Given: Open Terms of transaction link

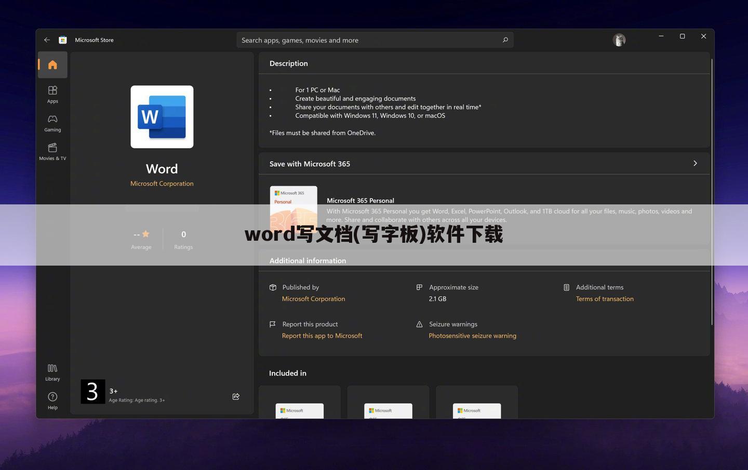Looking at the screenshot, I should (x=605, y=299).
